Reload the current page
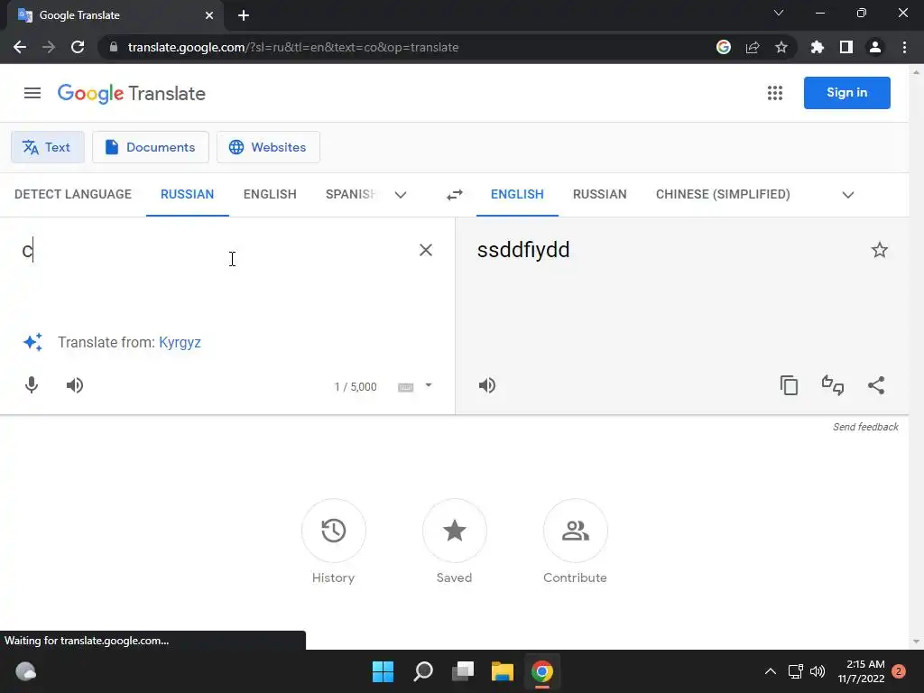Viewport: 924px width, 693px height. coord(78,47)
